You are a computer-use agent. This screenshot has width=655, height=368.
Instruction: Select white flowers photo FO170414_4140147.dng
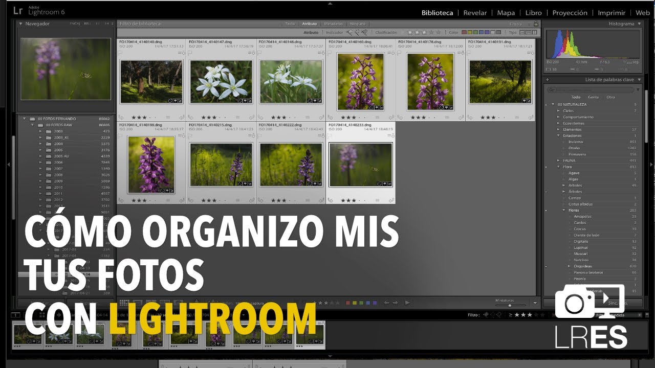221,82
